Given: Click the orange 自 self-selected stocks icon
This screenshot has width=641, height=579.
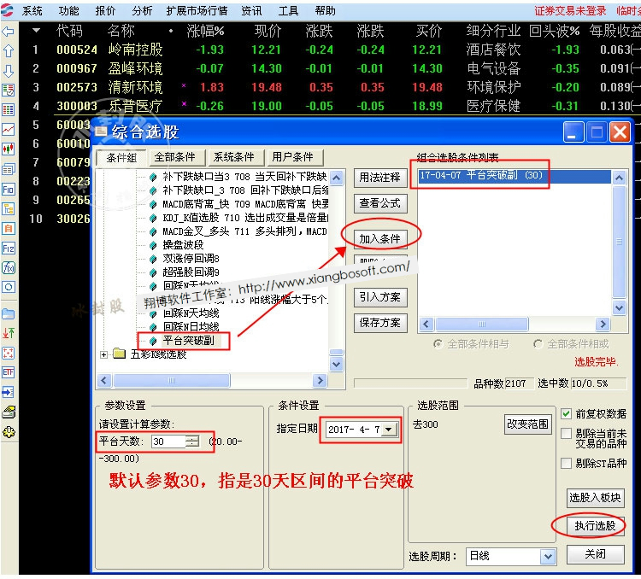Looking at the screenshot, I should (9, 228).
